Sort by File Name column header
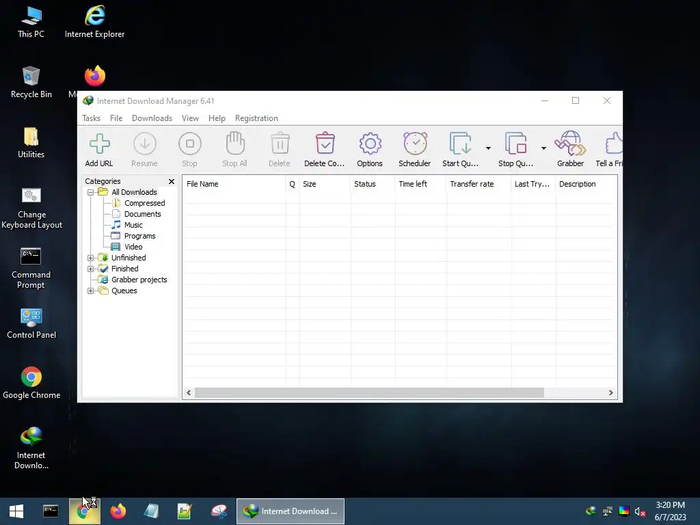 click(x=234, y=184)
